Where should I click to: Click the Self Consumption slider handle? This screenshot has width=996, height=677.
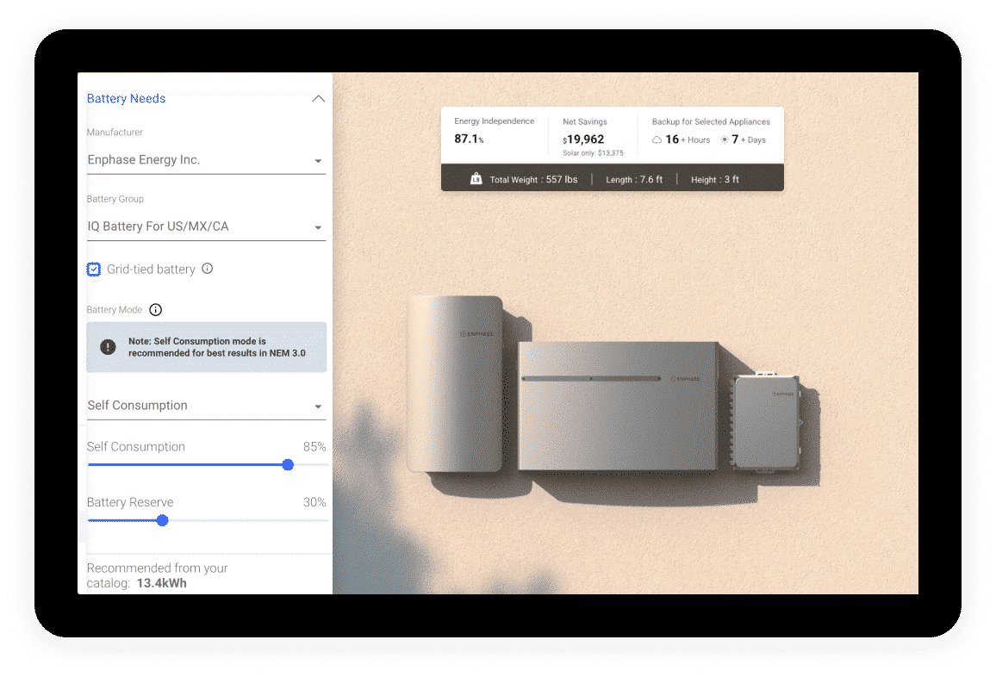tap(288, 465)
